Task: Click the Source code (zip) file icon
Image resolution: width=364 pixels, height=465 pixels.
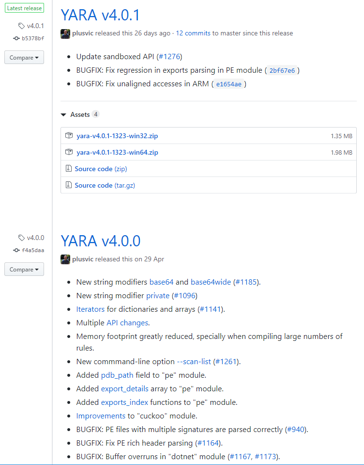Action: 69,168
